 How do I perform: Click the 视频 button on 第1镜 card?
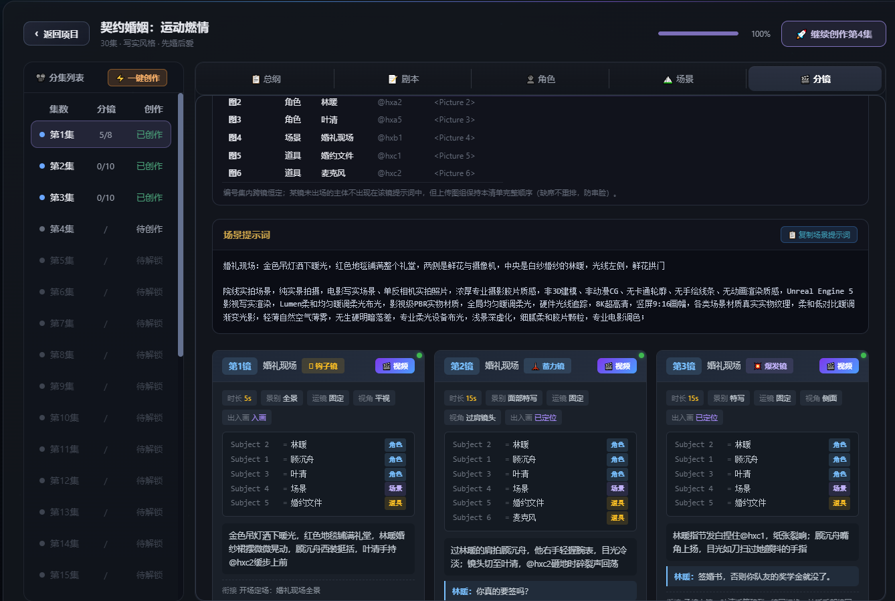395,366
